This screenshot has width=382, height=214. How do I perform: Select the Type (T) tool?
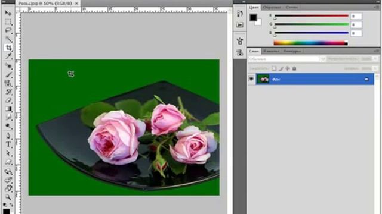8,144
